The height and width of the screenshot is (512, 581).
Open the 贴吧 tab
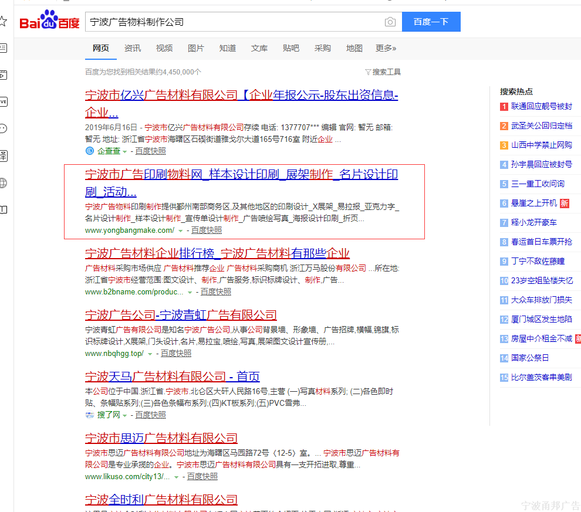pyautogui.click(x=291, y=48)
